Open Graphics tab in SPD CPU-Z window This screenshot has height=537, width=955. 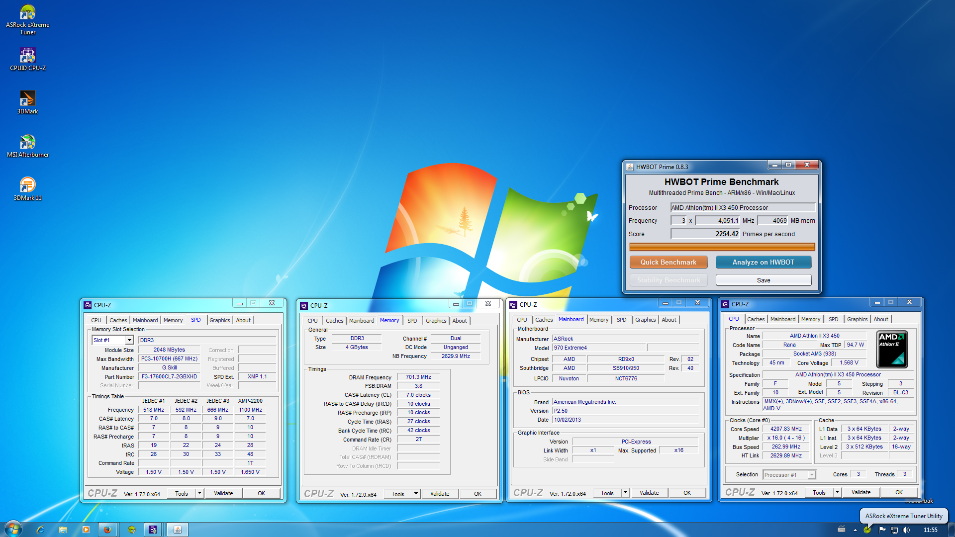click(x=219, y=320)
